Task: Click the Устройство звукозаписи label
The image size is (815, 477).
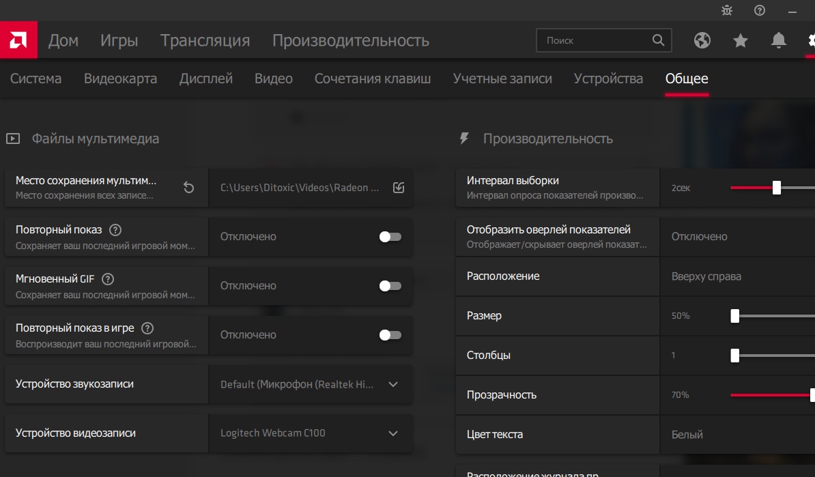Action: (74, 384)
